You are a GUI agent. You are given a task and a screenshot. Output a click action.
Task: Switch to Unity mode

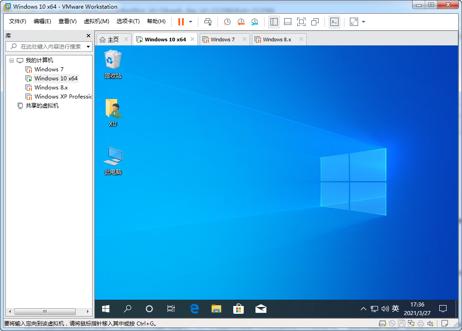[x=315, y=22]
